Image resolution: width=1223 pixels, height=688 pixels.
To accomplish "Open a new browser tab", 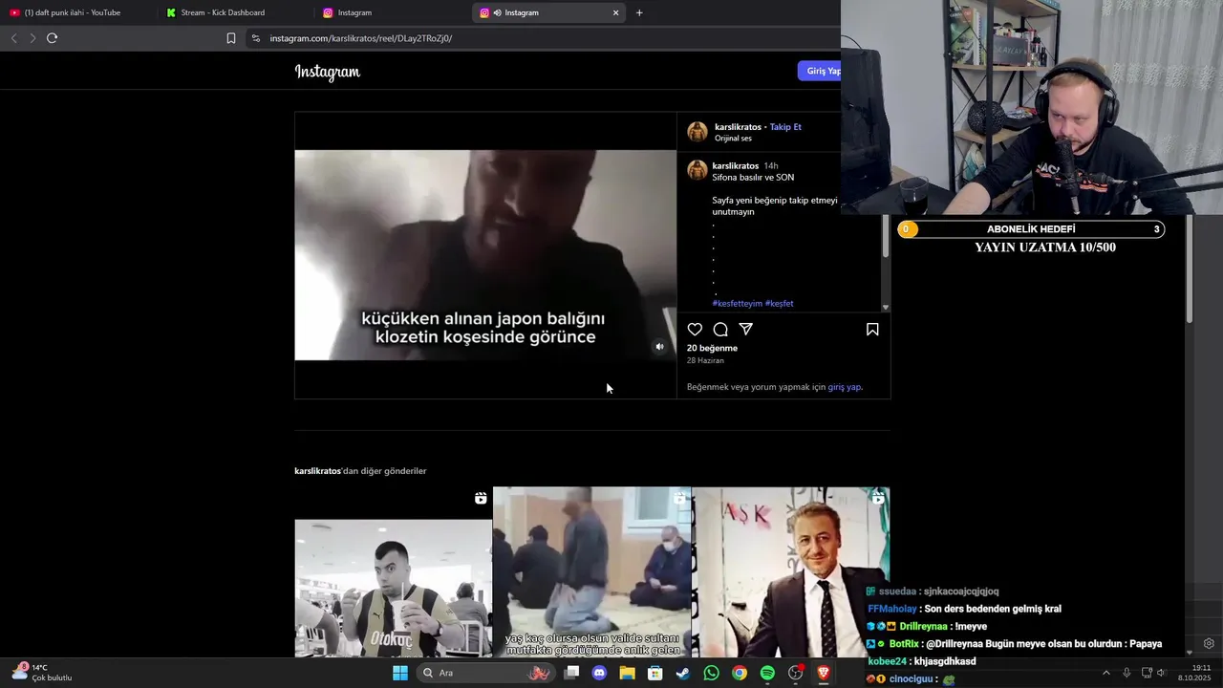I will pos(639,12).
